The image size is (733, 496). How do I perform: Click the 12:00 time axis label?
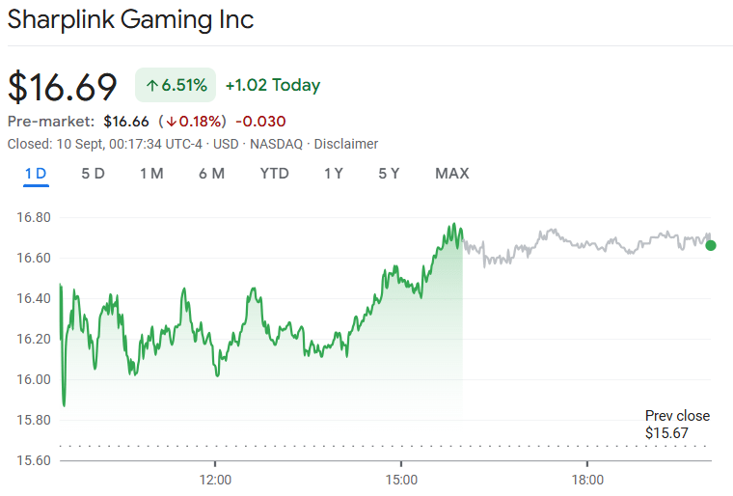(215, 480)
